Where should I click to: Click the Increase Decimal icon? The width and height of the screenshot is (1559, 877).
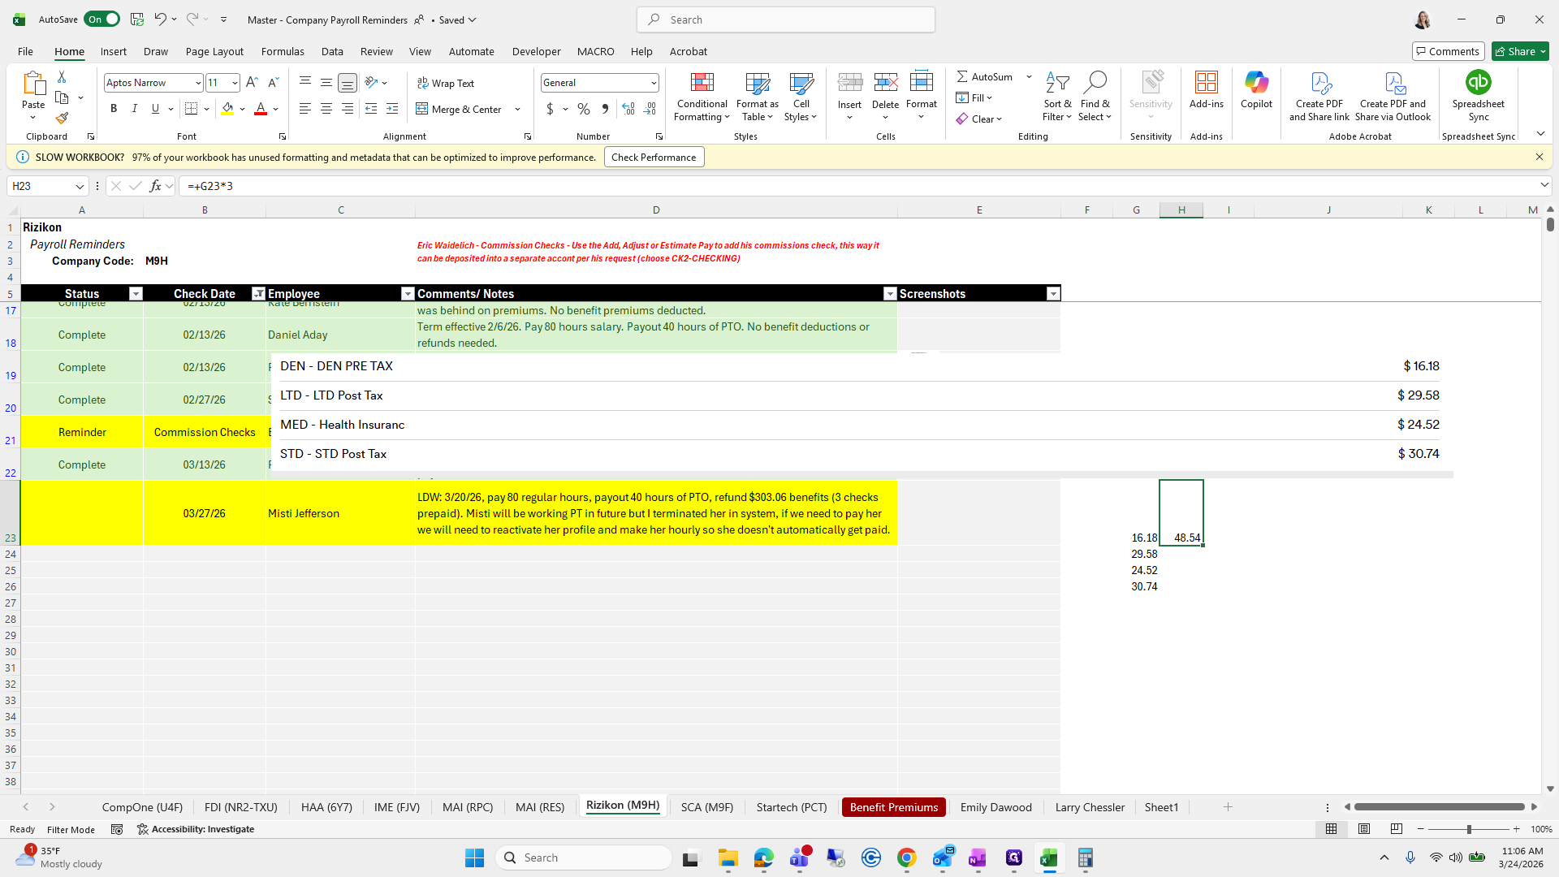pos(628,108)
